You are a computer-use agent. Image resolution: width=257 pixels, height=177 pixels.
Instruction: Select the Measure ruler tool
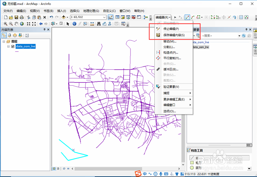(x=92, y=24)
